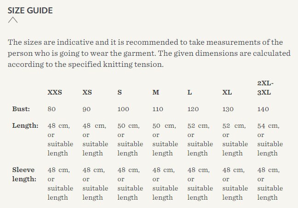Collapse the Size Guide chevron arrow

tap(13, 20)
